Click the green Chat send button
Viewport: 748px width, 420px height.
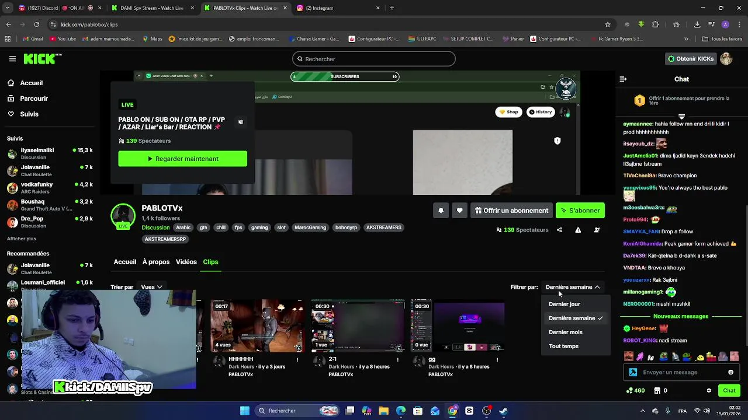[x=729, y=390]
